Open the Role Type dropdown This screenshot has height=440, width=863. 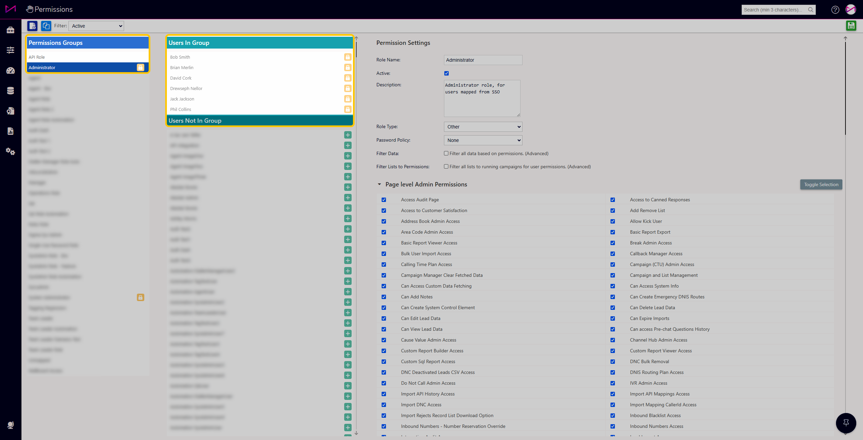click(x=483, y=127)
